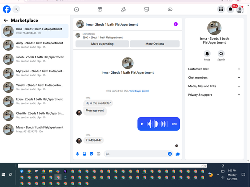Open the Friends icon in top bar
The height and width of the screenshot is (187, 250).
[123, 9]
